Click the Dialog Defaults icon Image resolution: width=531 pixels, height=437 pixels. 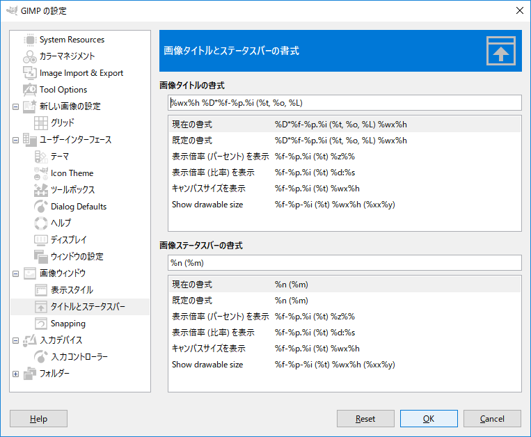[x=41, y=207]
